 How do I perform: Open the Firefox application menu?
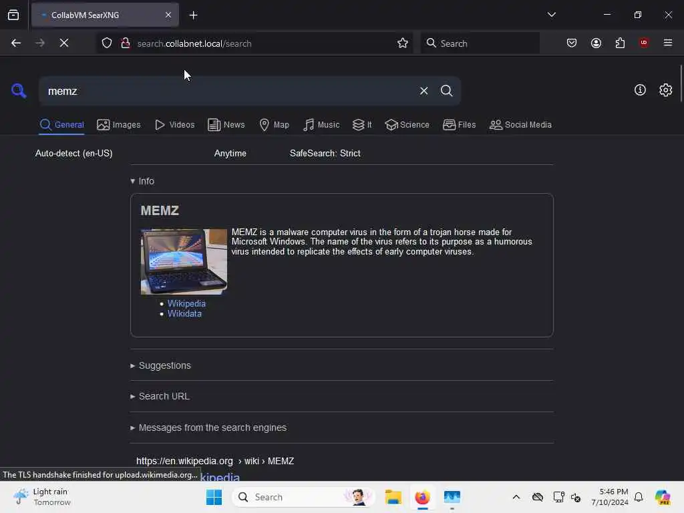[x=668, y=43]
